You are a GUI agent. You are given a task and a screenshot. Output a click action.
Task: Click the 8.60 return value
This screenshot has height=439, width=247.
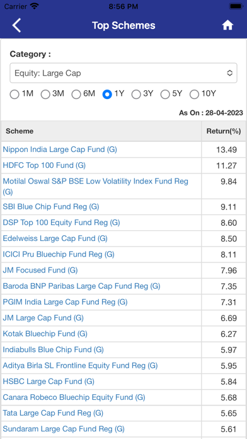click(229, 223)
